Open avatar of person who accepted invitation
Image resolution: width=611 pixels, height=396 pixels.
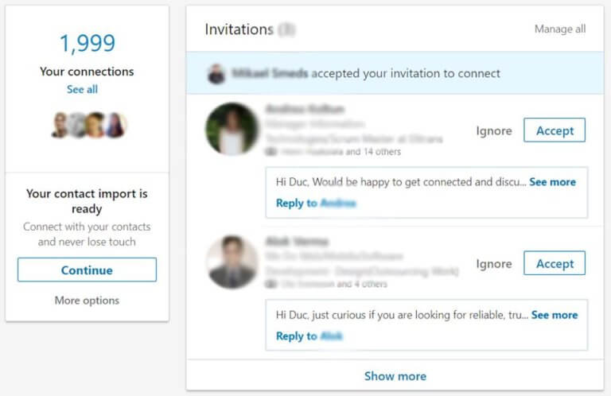pyautogui.click(x=216, y=74)
